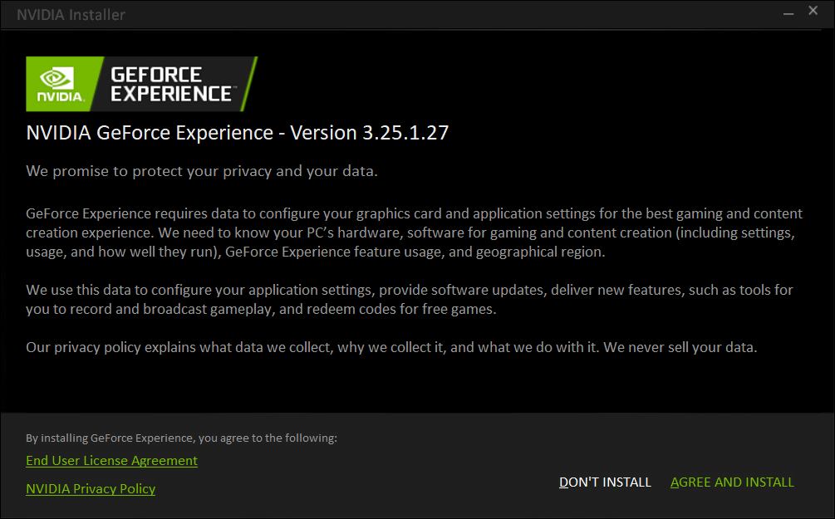Click the green diagonal stripe on banner's right edge
The width and height of the screenshot is (835, 519).
pos(248,83)
